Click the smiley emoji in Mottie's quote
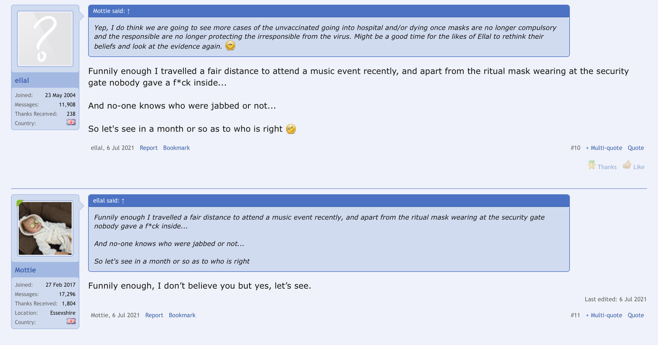Viewport: 658px width, 345px height. [x=230, y=46]
